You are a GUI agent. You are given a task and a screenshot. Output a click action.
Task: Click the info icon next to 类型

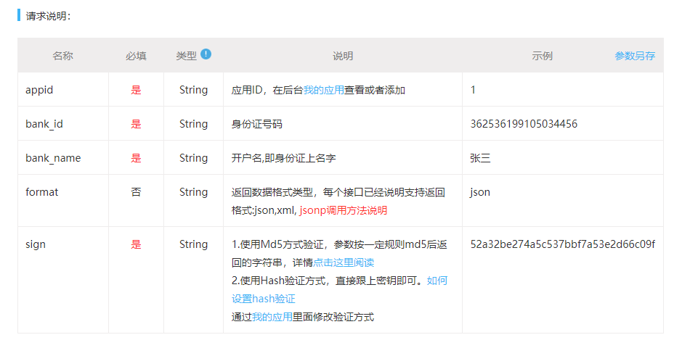click(206, 54)
